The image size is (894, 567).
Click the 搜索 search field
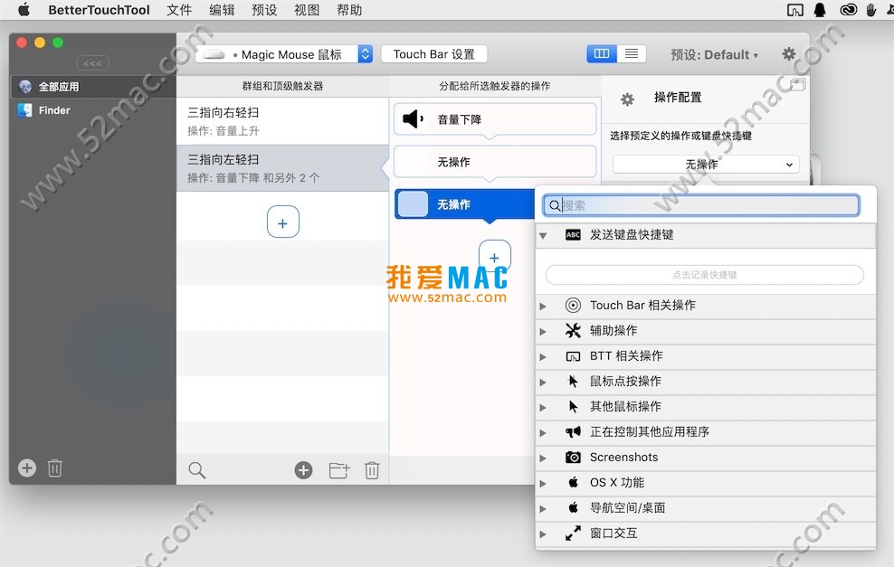(x=701, y=205)
